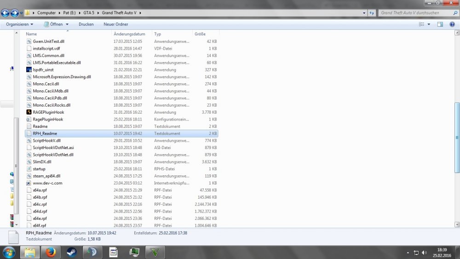The height and width of the screenshot is (259, 460).
Task: Open the Windows Start button
Action: pos(9,252)
